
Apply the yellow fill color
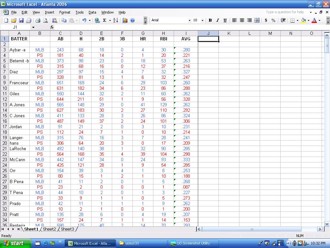(303, 20)
